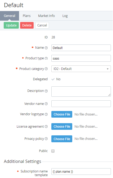Click License agreement help icon
This screenshot has height=178, width=113.
[x=46, y=126]
